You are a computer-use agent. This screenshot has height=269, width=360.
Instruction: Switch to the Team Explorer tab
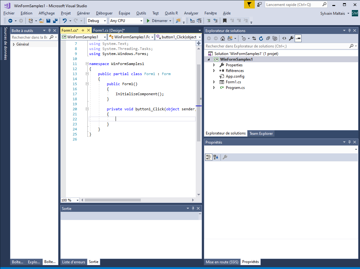[x=261, y=134]
